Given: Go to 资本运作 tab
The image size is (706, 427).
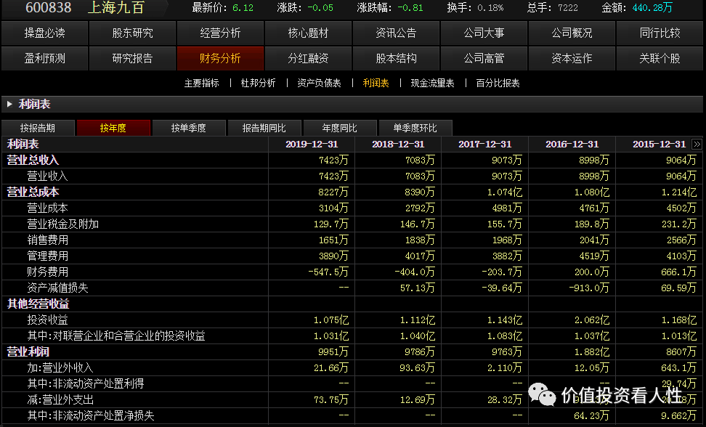Looking at the screenshot, I should (x=572, y=59).
